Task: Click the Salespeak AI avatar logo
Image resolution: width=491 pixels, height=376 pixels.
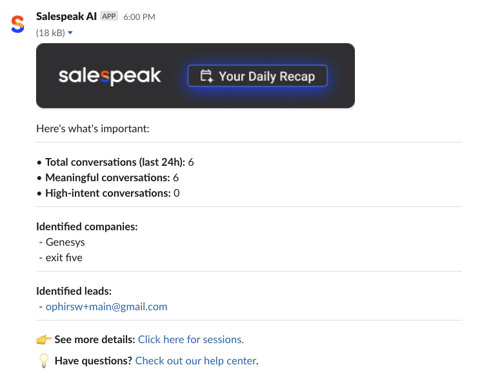Action: 17,24
